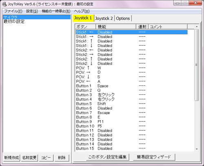
Task: Select the Stick1: ↑ row
Action: pos(131,41)
